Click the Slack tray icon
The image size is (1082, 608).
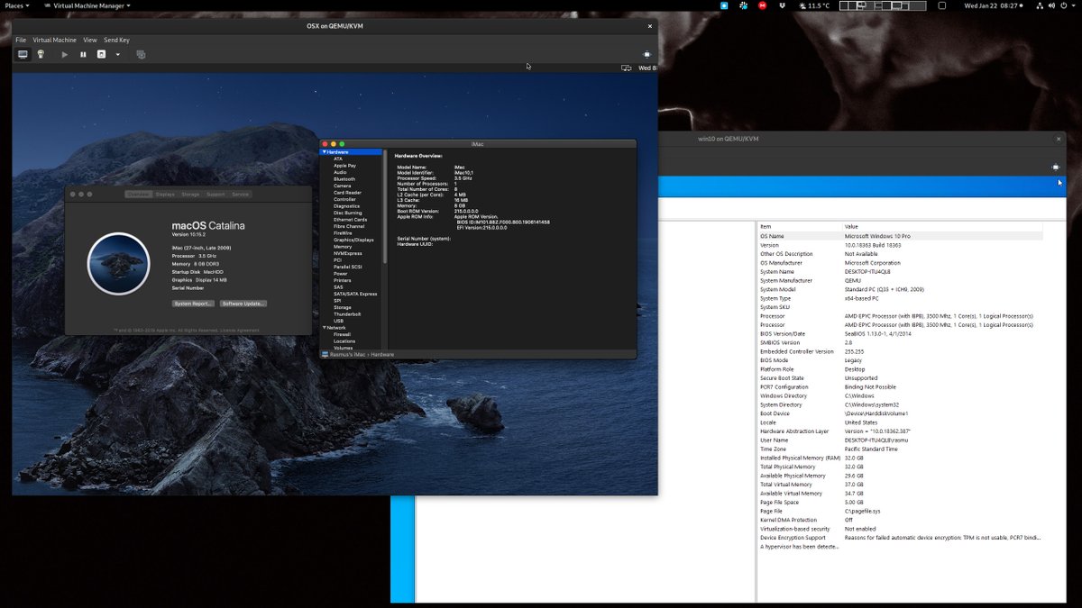click(x=743, y=5)
